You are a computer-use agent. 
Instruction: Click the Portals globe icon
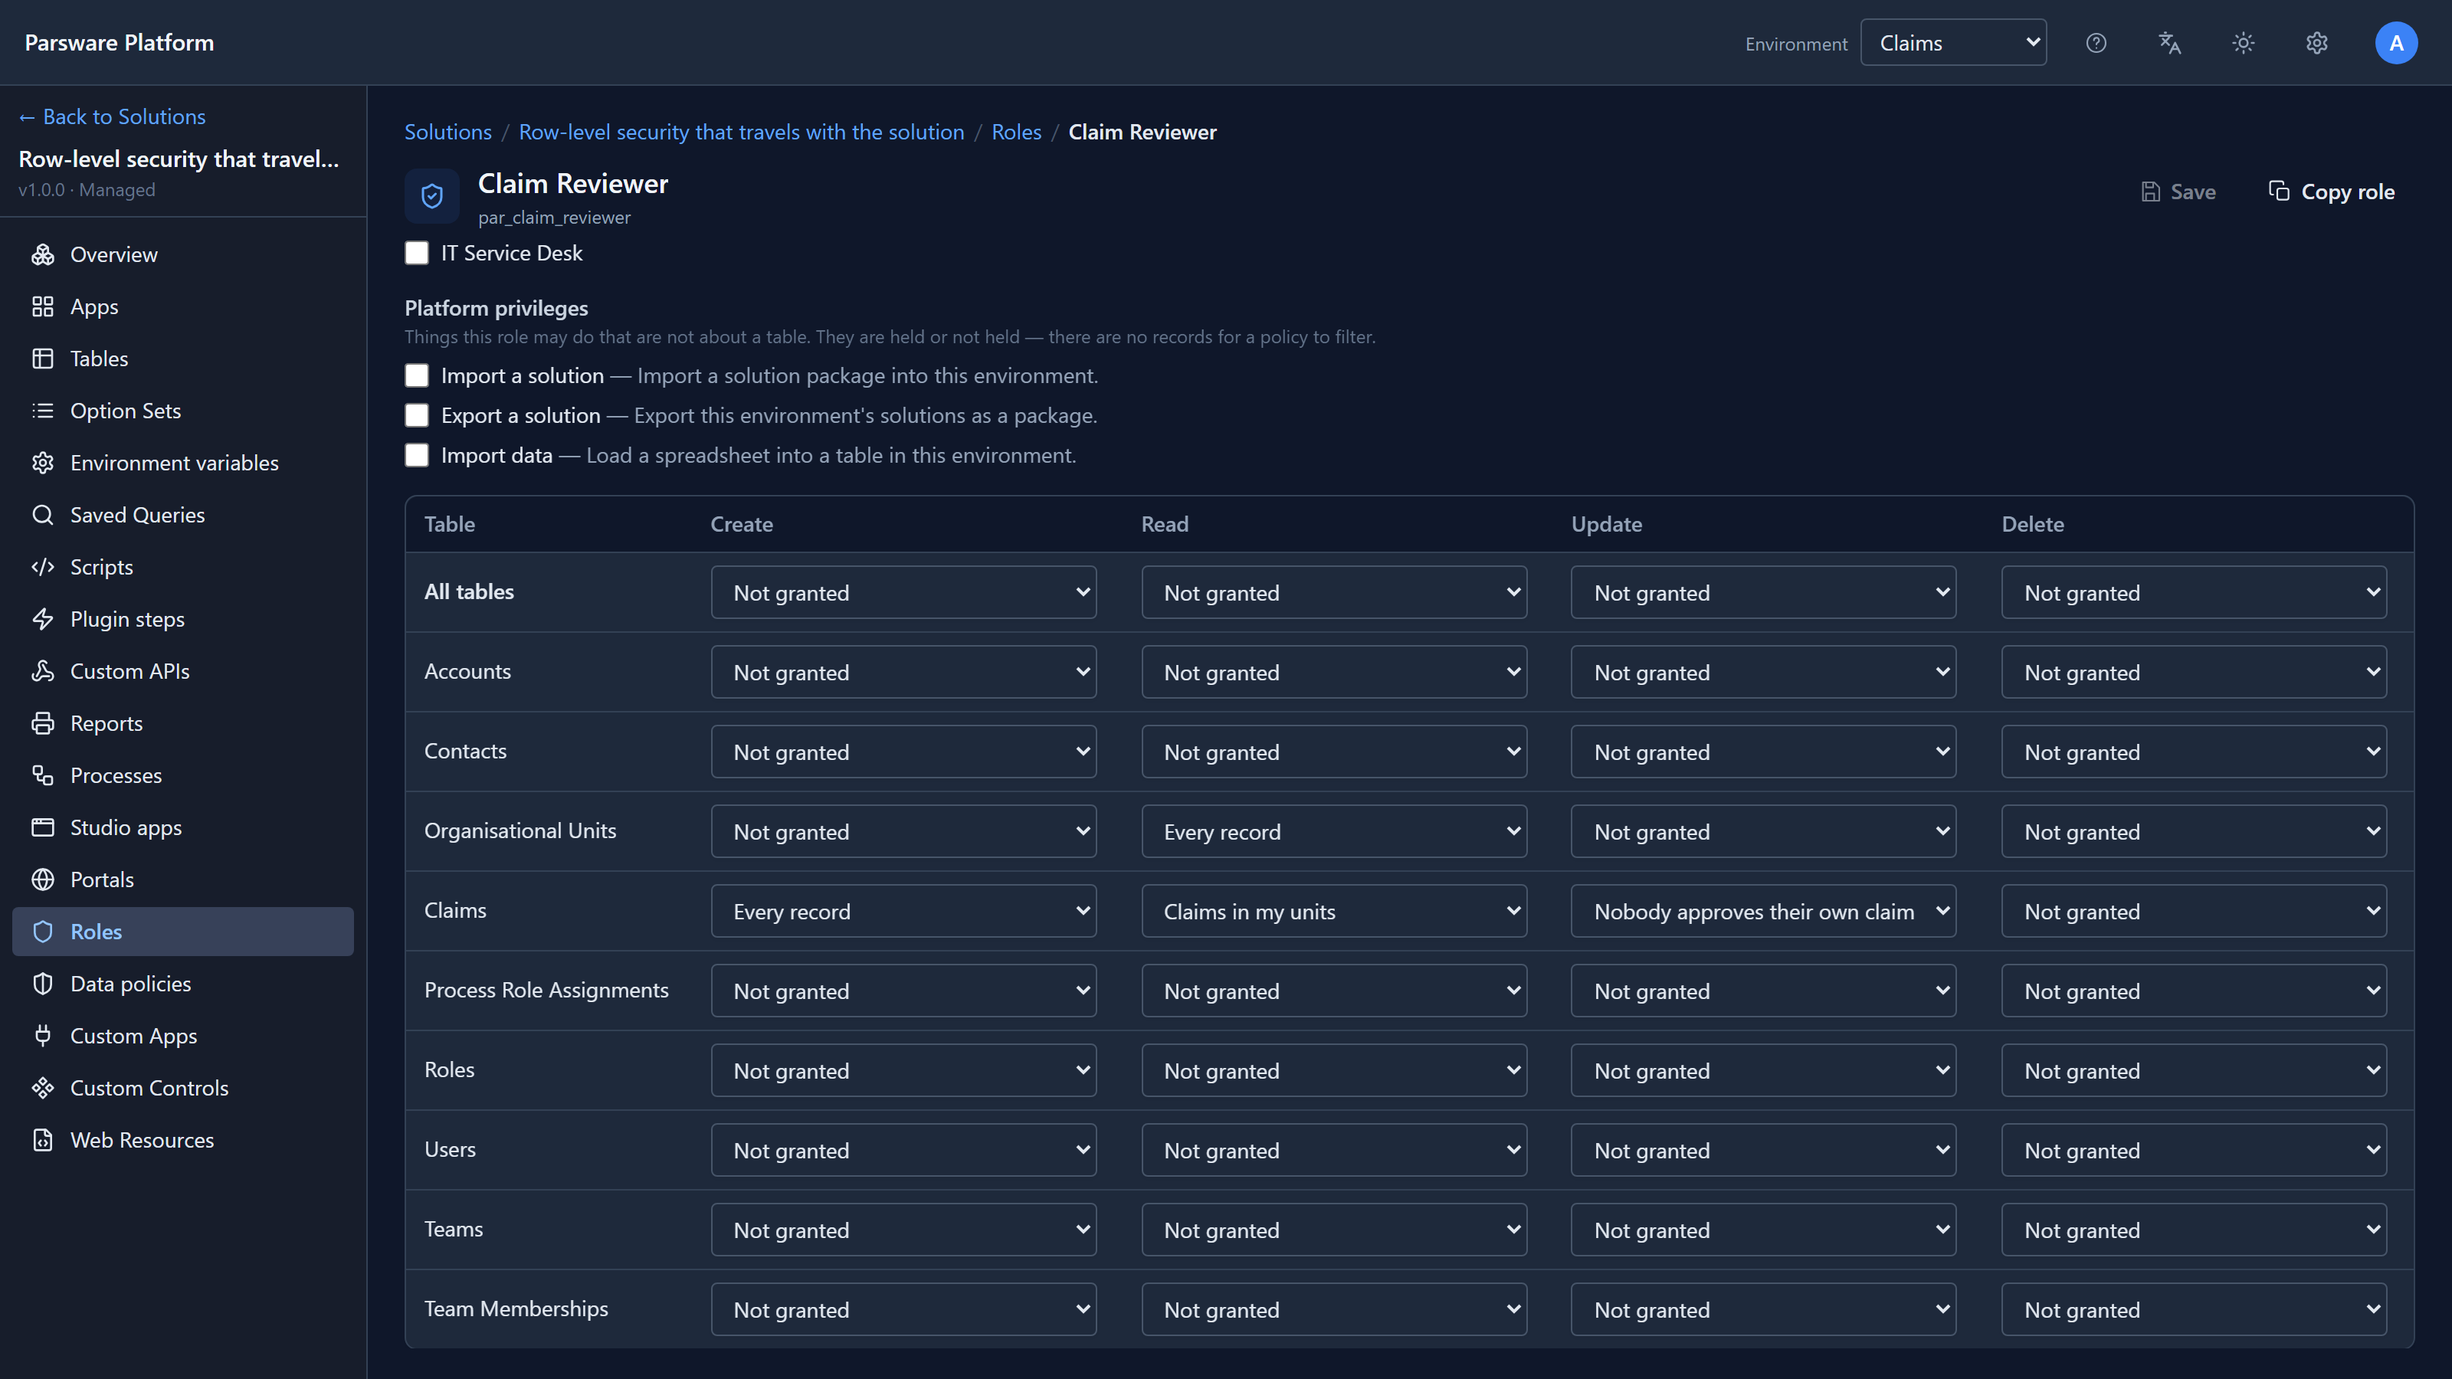(x=43, y=879)
